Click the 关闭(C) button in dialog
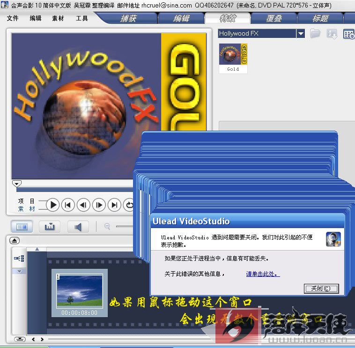Screen dimensions: 355x348 (x=321, y=289)
